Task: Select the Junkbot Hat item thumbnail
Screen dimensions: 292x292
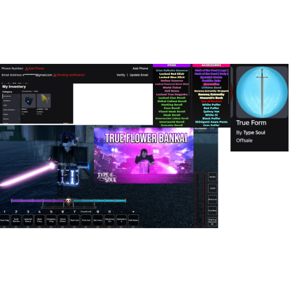Action: click(43, 100)
